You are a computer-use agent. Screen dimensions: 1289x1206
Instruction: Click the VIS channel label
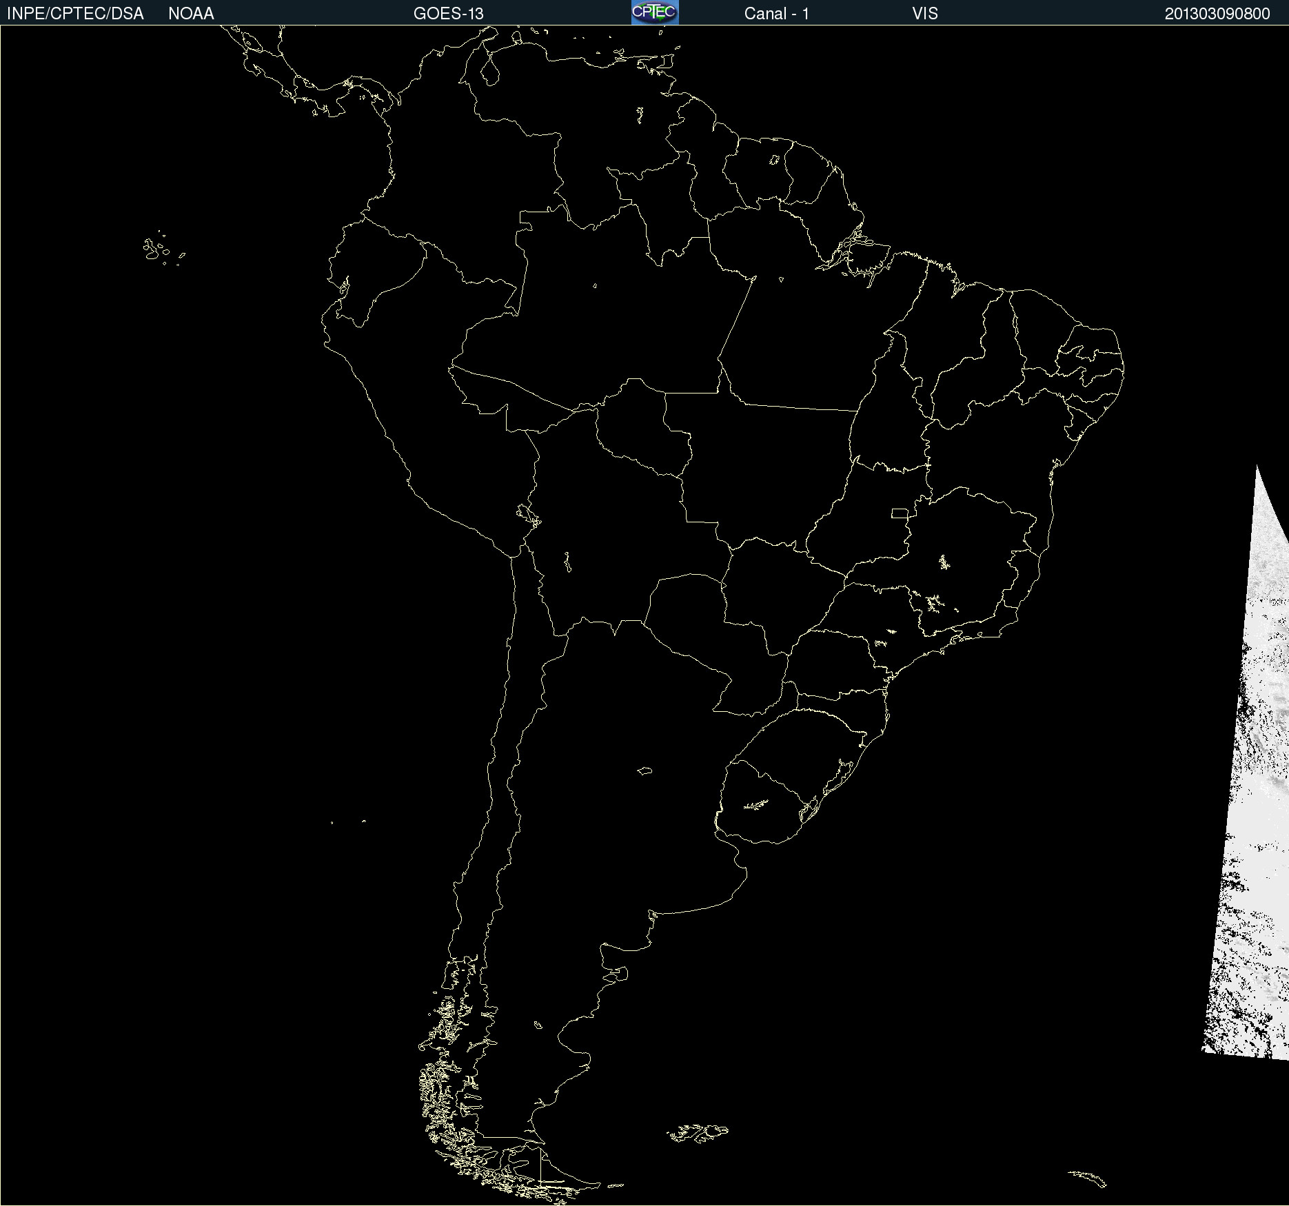924,14
